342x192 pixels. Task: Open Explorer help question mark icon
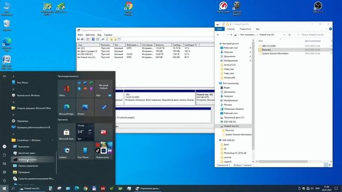[x=330, y=29]
